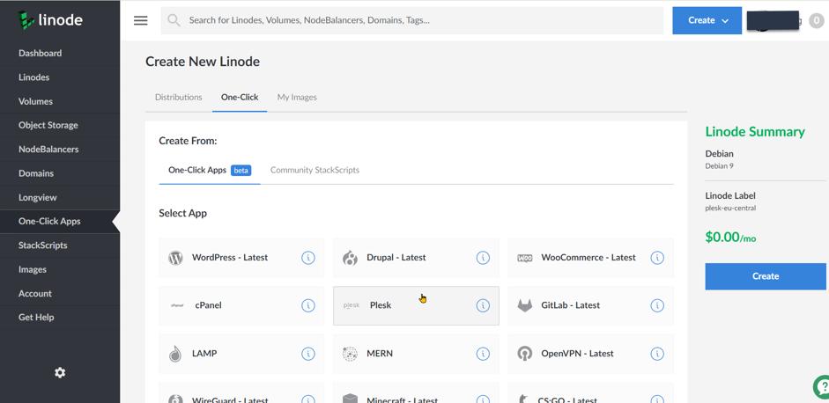
Task: Toggle the hamburger navigation menu
Action: (141, 20)
